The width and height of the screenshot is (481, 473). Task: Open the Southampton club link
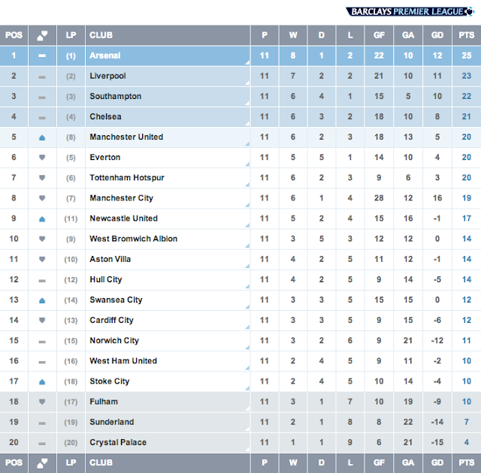click(x=115, y=96)
